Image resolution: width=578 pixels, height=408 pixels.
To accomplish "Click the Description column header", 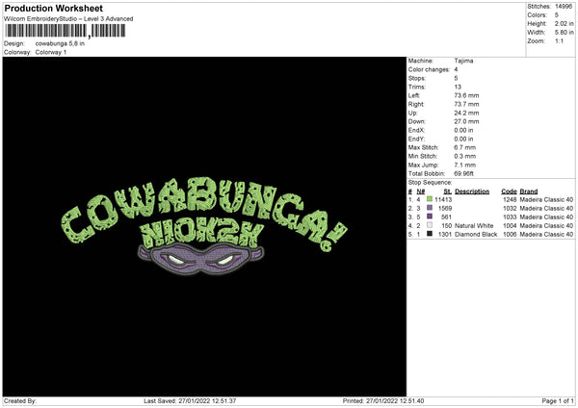I will (x=472, y=191).
